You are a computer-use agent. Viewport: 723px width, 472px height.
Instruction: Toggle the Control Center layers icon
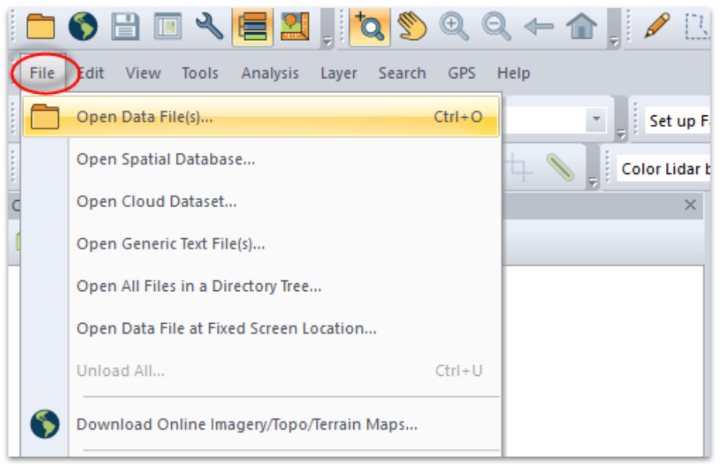252,27
